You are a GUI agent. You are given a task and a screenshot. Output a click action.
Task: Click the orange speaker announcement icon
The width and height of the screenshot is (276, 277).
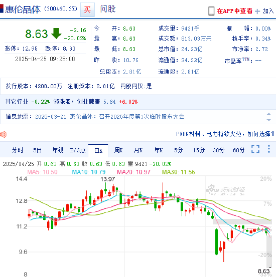pyautogui.click(x=3, y=134)
